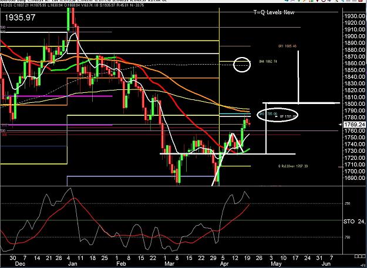Click the QH3 level label inside the oval

(268, 113)
